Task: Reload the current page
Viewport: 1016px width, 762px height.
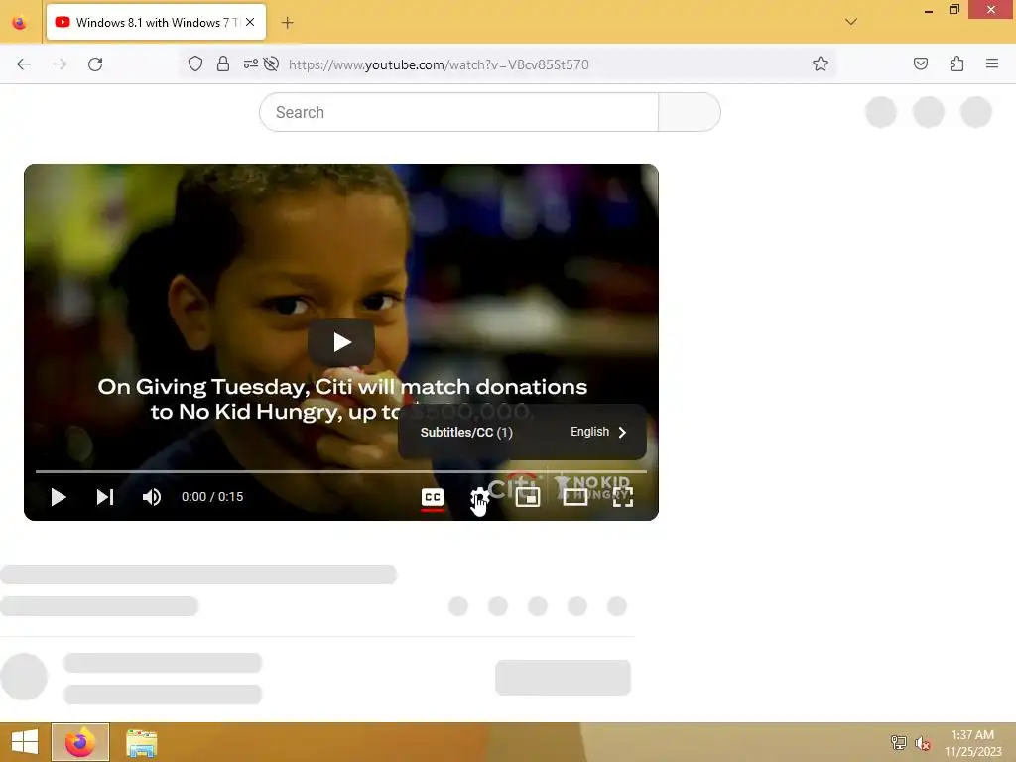Action: tap(95, 64)
